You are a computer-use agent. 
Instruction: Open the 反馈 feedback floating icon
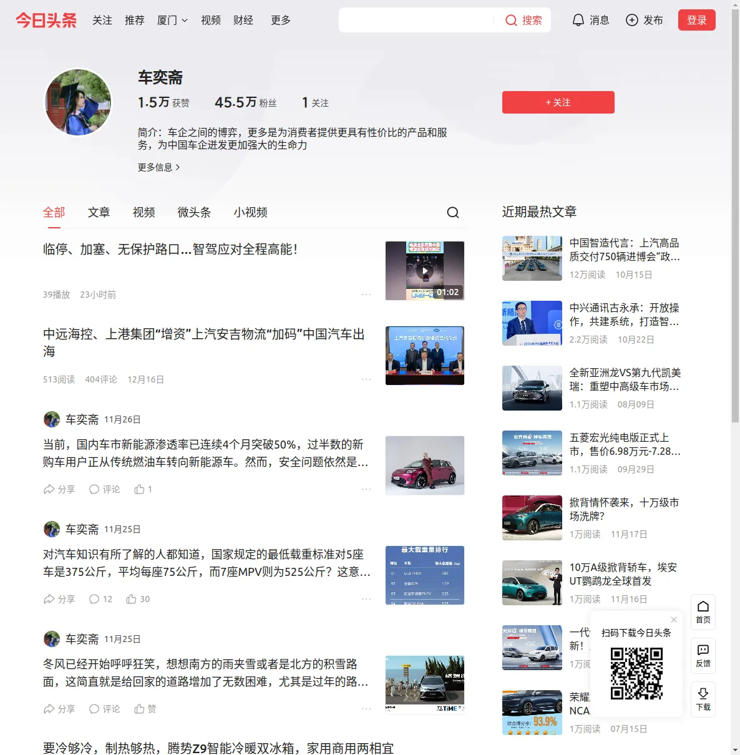click(x=703, y=656)
